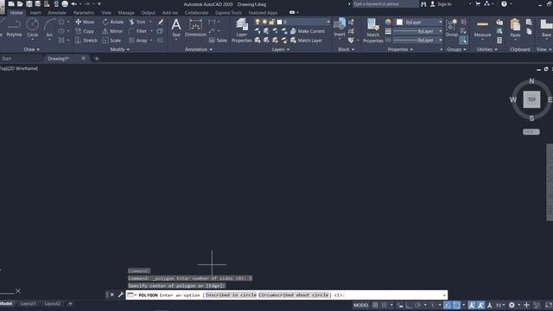This screenshot has width=553, height=311.
Task: Expand the Block panel
Action: click(346, 50)
